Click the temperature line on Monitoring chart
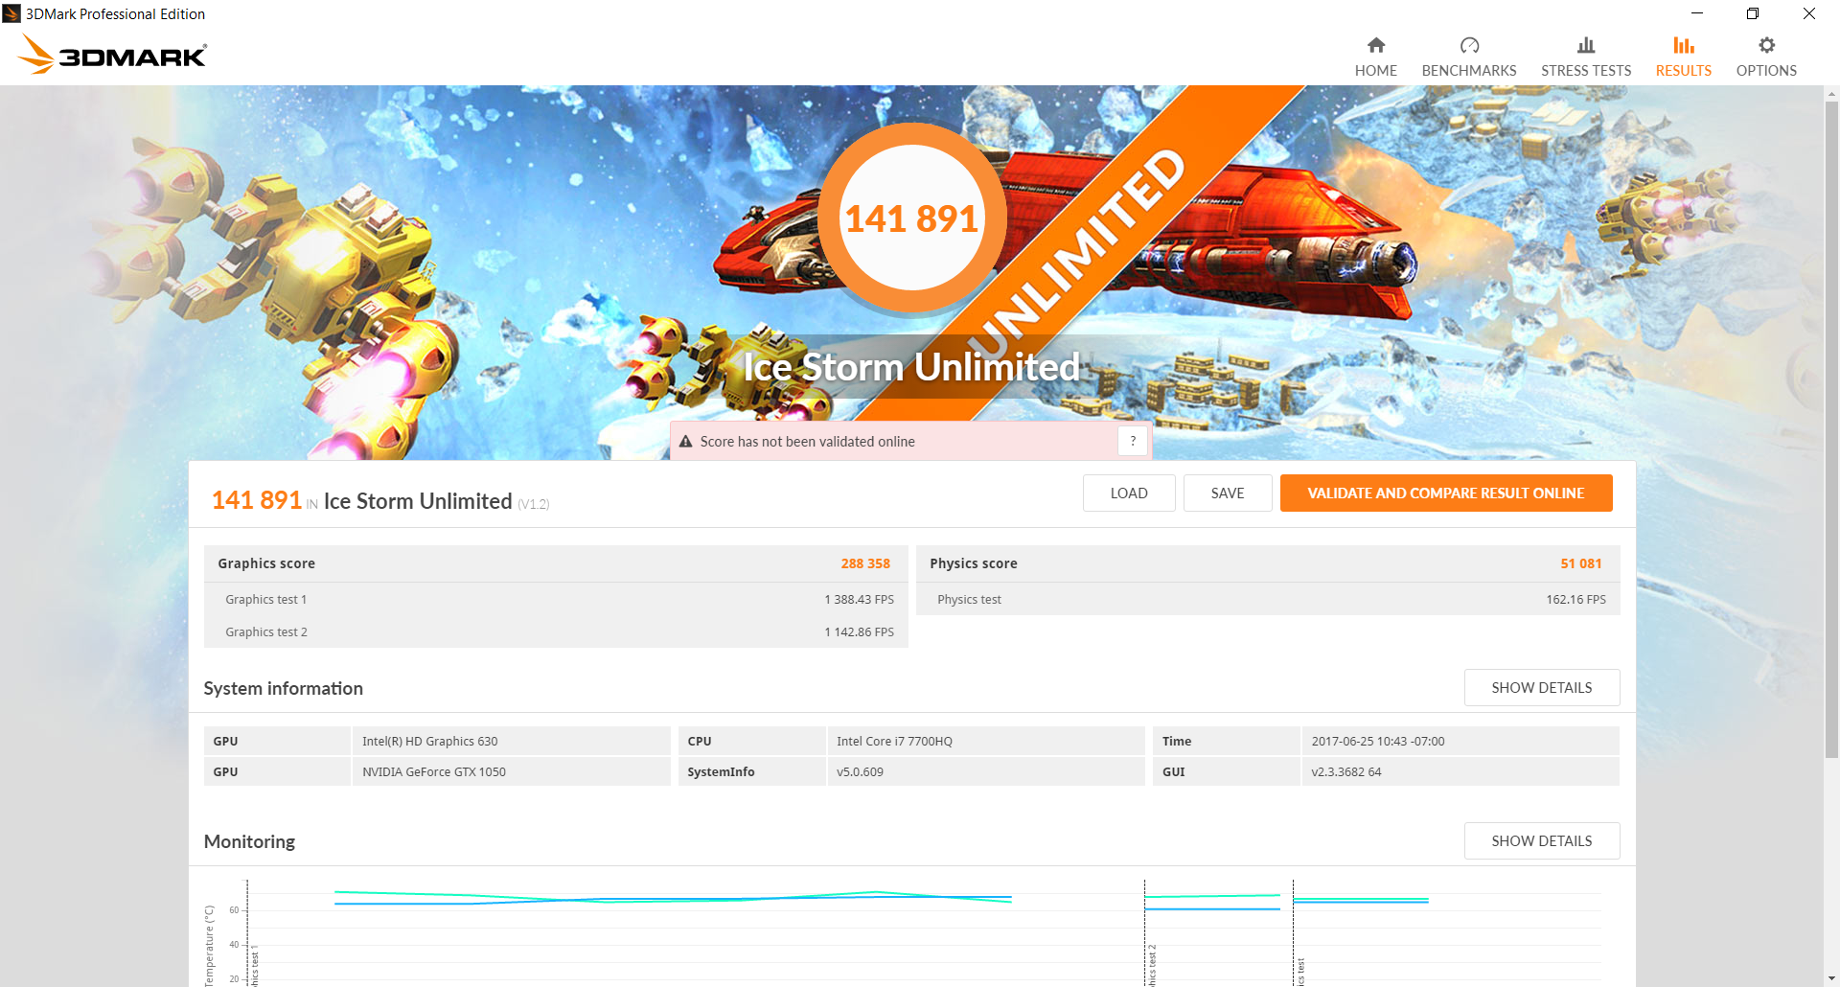 tap(671, 900)
